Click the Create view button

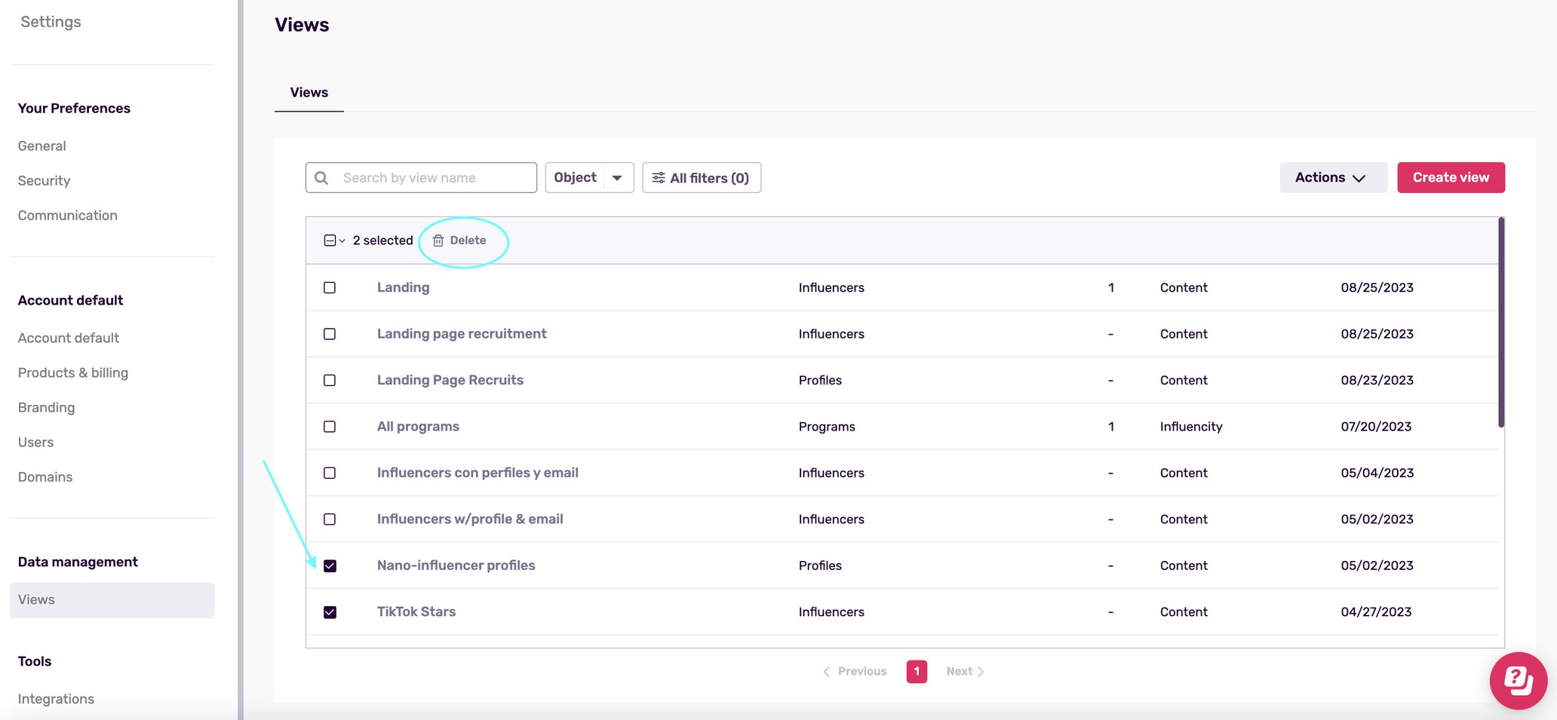1451,178
